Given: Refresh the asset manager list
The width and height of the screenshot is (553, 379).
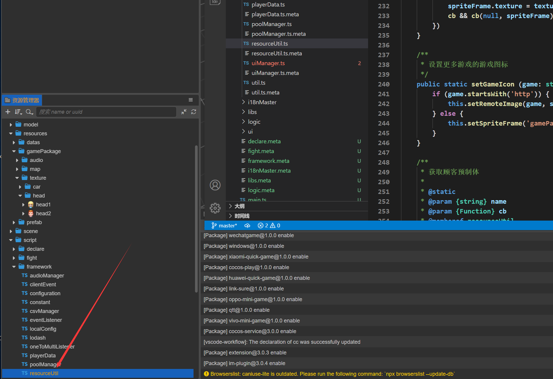Looking at the screenshot, I should tap(194, 112).
